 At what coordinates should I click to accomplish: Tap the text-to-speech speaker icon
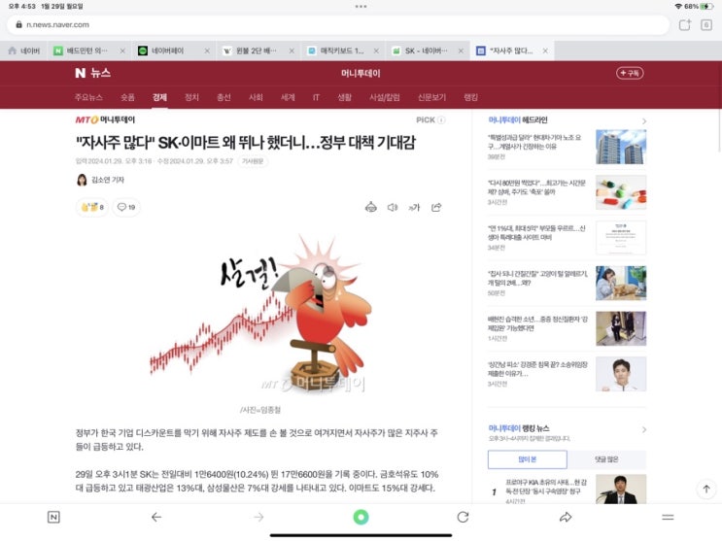(393, 207)
